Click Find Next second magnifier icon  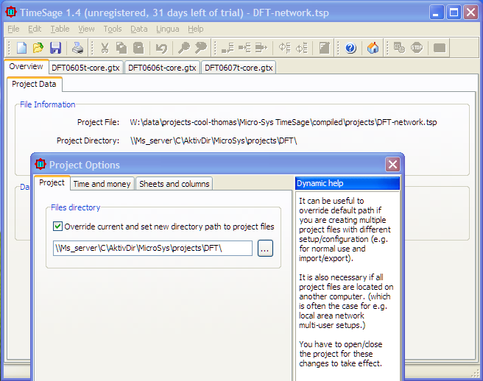201,48
